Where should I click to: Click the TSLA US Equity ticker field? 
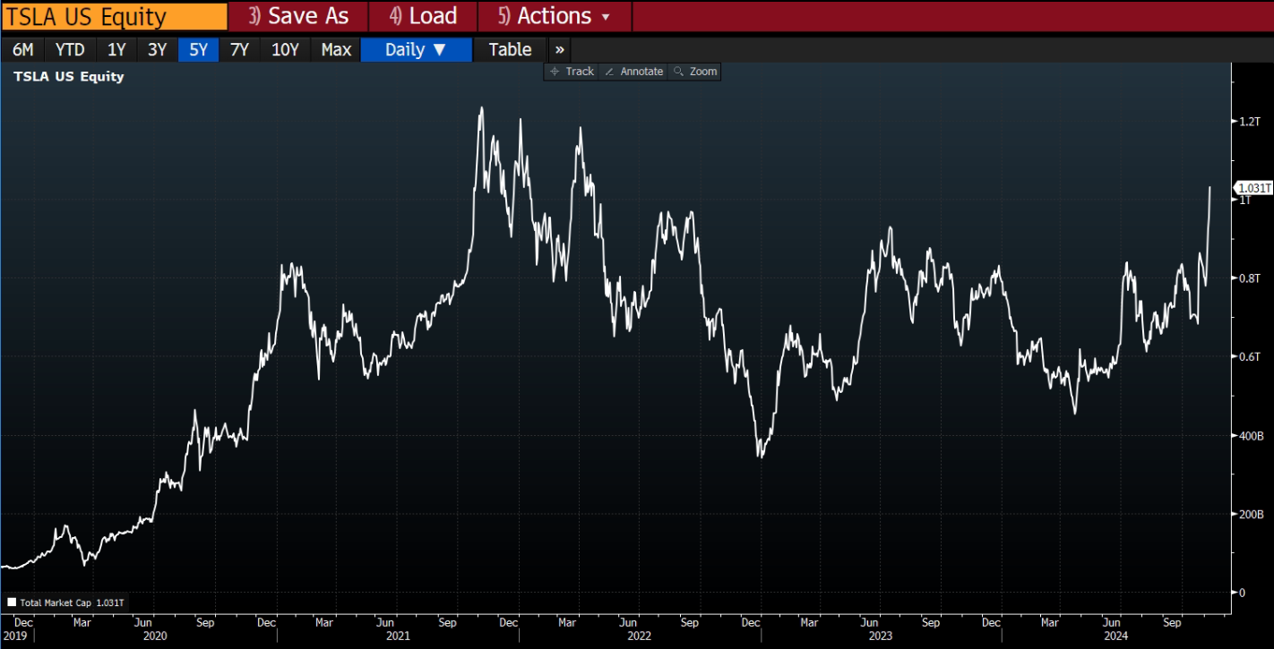113,16
